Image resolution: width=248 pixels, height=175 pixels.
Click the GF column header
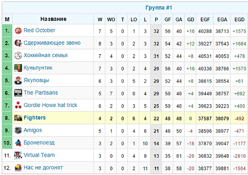[168, 19]
